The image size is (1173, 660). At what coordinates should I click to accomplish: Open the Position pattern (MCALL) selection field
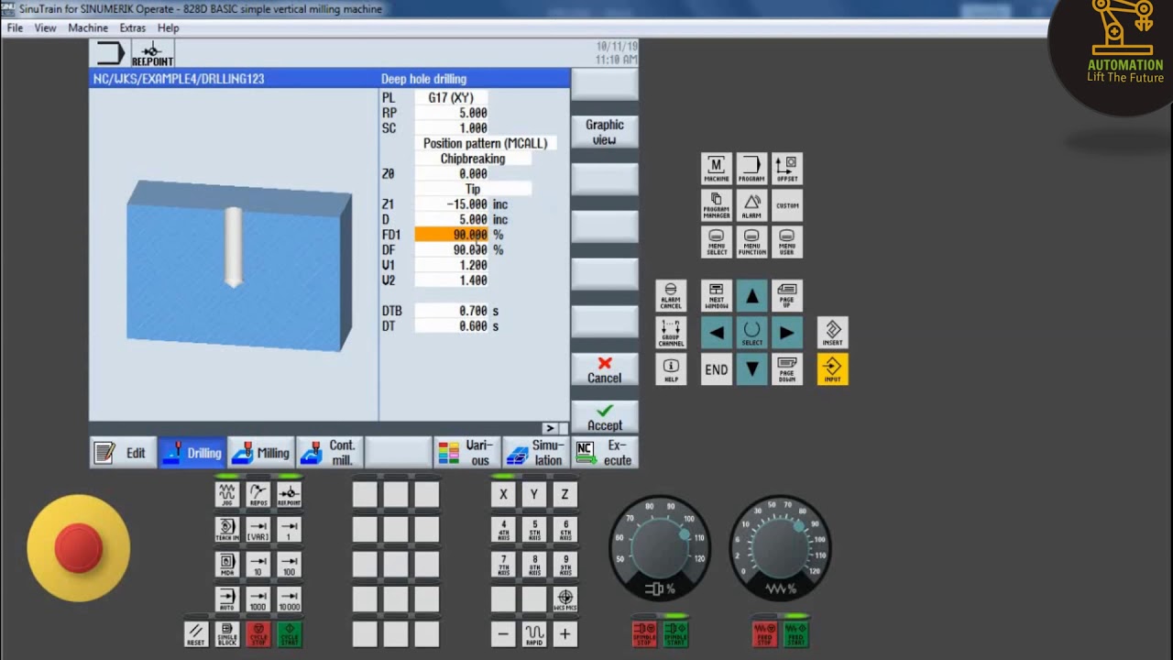(x=486, y=143)
